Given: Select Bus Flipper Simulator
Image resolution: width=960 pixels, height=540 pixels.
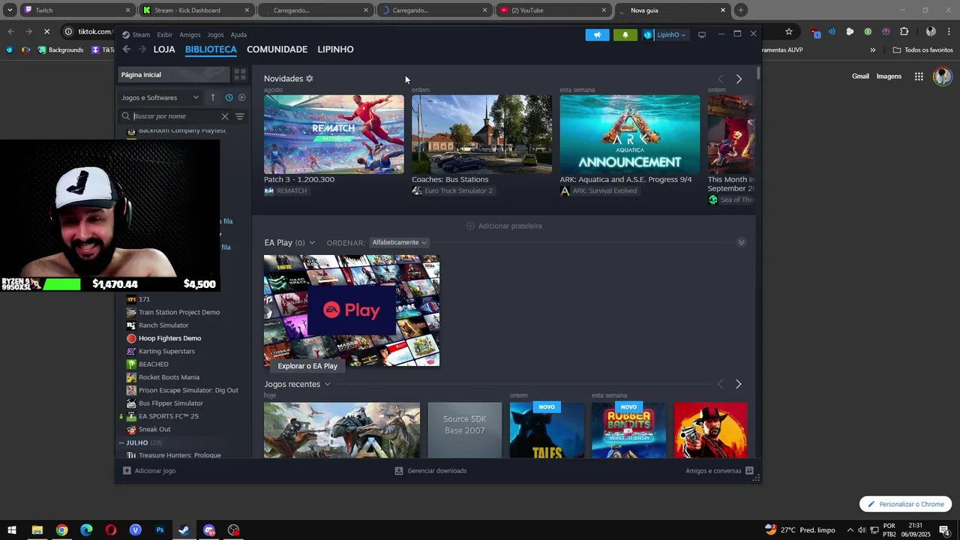Looking at the screenshot, I should click(171, 403).
